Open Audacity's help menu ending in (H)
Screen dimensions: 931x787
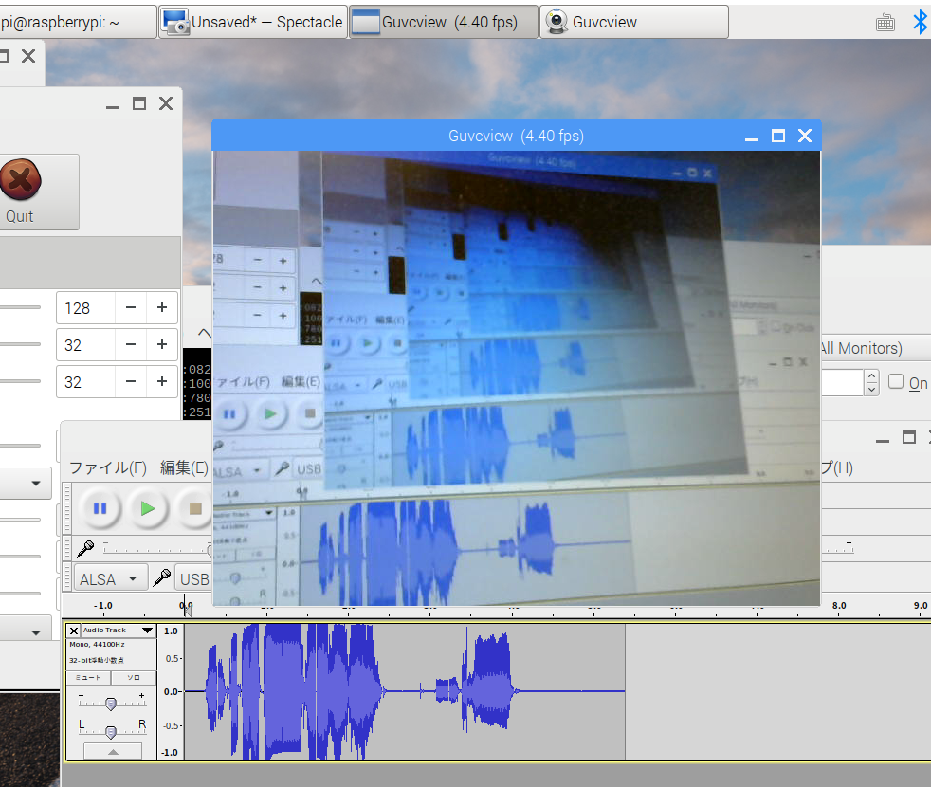click(x=837, y=468)
